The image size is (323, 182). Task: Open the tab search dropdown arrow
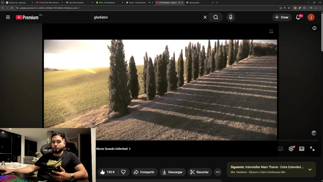(3, 3)
